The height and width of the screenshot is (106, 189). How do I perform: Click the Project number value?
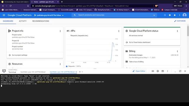point(17,49)
